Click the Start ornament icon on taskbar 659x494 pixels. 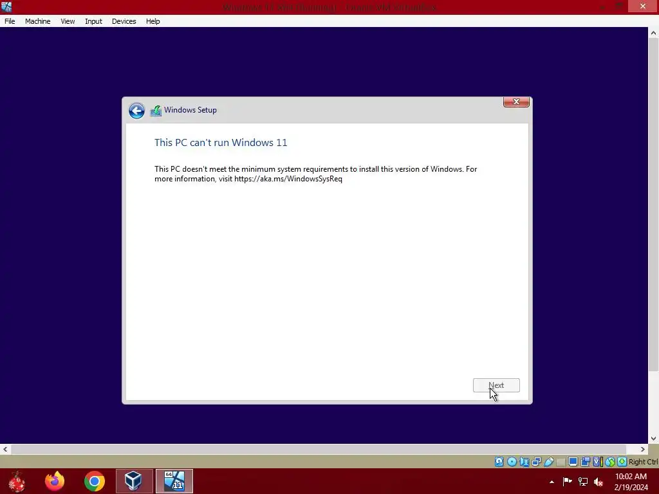pyautogui.click(x=17, y=481)
